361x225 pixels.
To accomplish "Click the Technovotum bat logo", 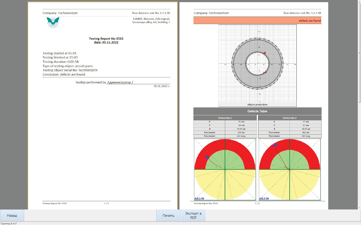I will click(53, 22).
